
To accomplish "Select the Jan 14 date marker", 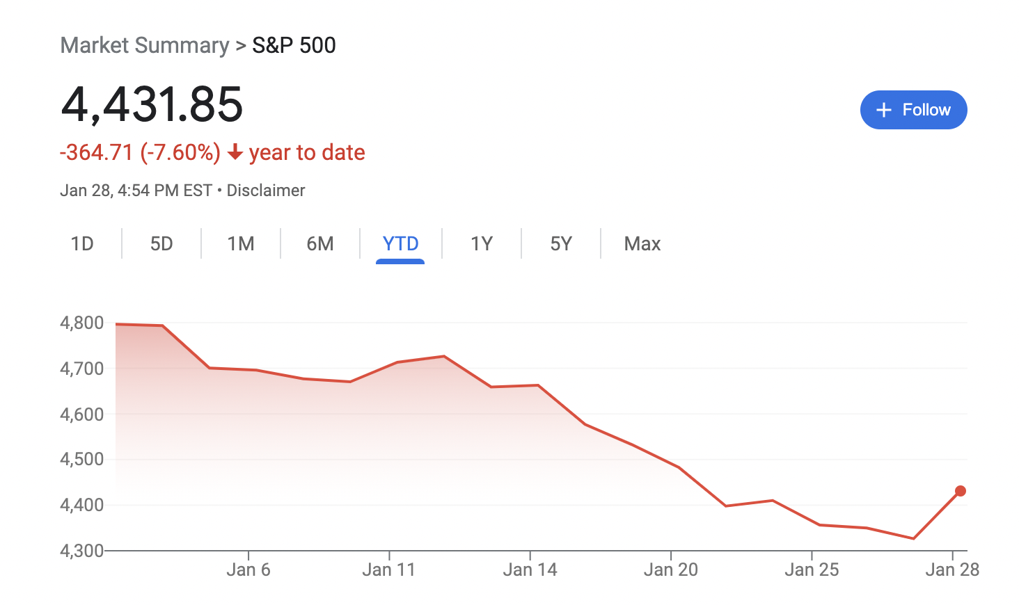I will (530, 570).
